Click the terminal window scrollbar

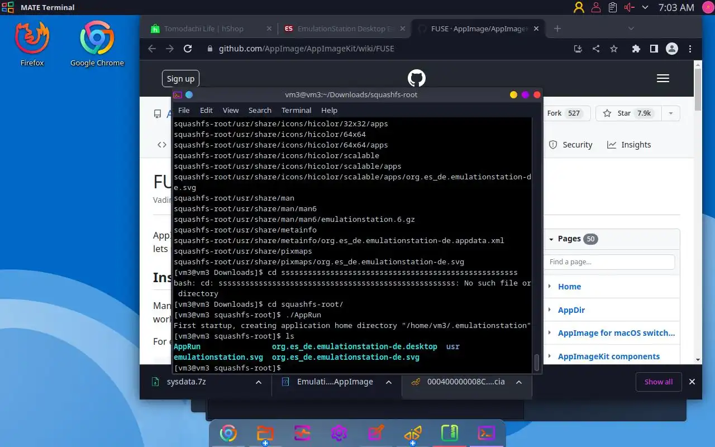tap(537, 363)
